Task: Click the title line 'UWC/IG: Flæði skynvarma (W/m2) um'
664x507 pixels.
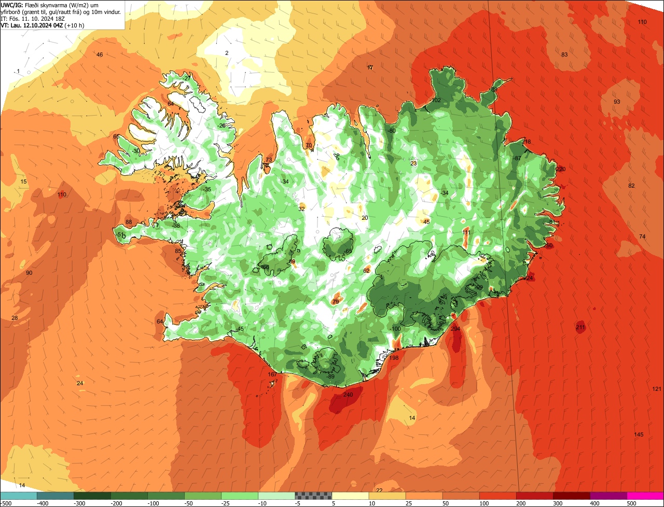Action: coord(50,5)
